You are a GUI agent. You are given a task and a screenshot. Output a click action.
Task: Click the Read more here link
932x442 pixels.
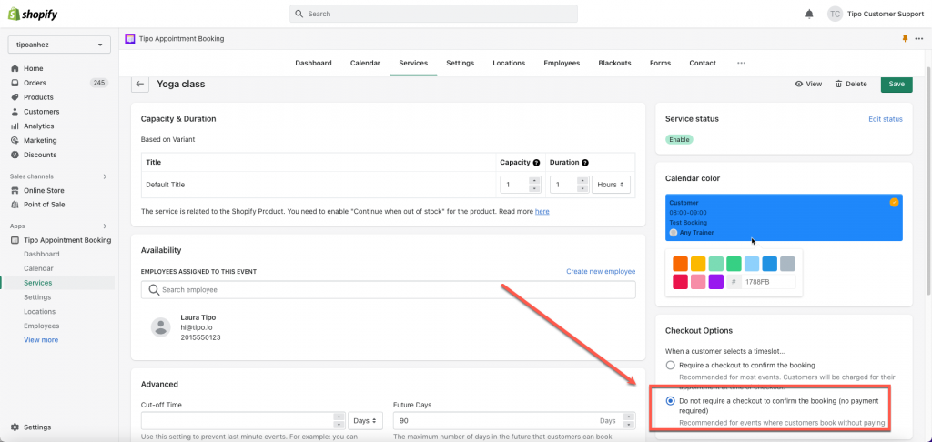(x=542, y=211)
